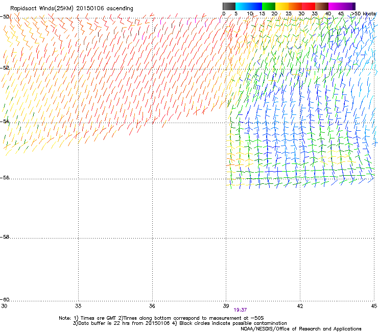Viewport: 378px width, 332px height.
Task: Click the latitude label '-52'
Action: coord(5,68)
